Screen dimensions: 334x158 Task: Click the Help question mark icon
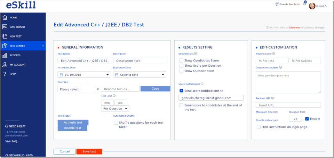[5, 74]
